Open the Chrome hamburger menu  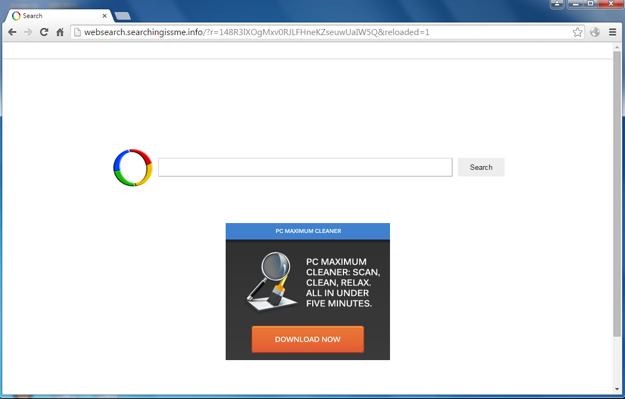coord(612,32)
